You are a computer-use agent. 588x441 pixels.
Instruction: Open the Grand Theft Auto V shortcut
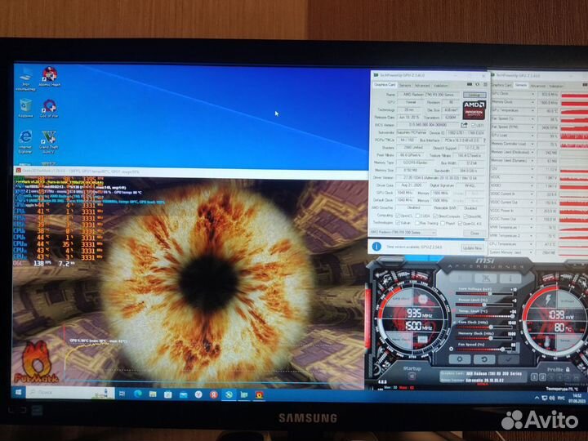[x=49, y=142]
